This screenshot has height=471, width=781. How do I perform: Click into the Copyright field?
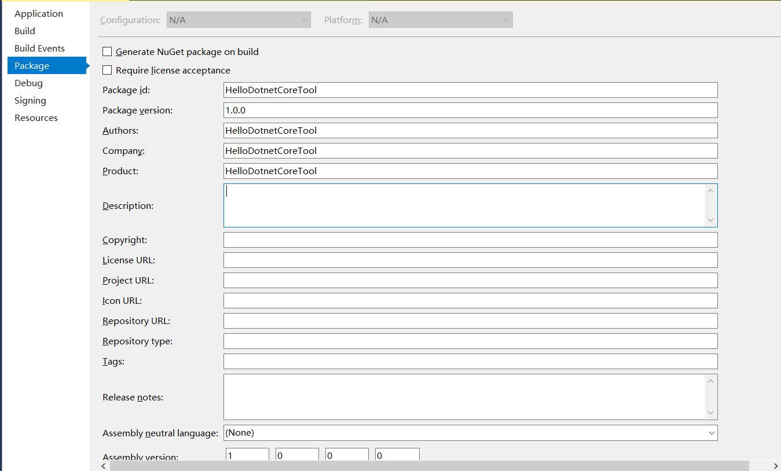(470, 240)
